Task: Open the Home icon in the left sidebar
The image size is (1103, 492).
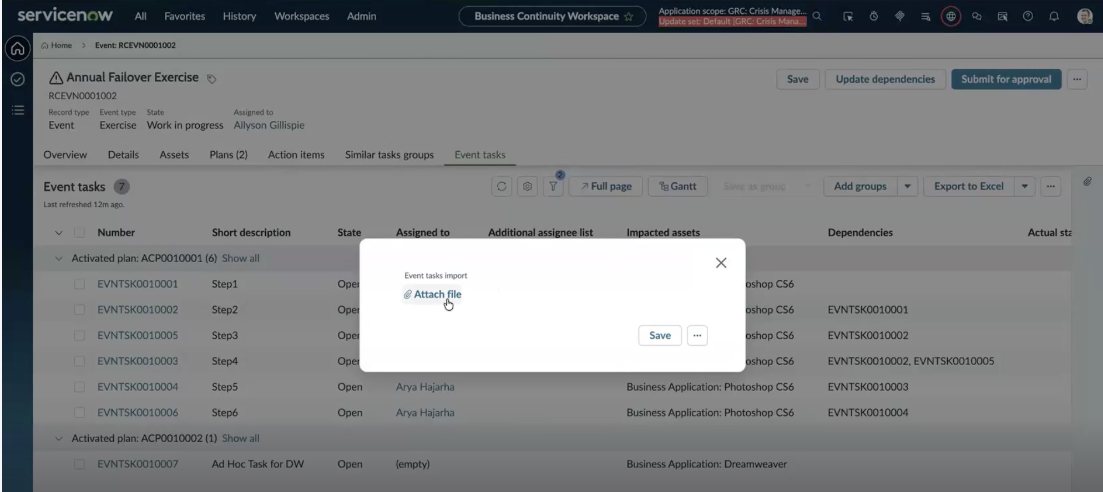Action: [x=18, y=49]
